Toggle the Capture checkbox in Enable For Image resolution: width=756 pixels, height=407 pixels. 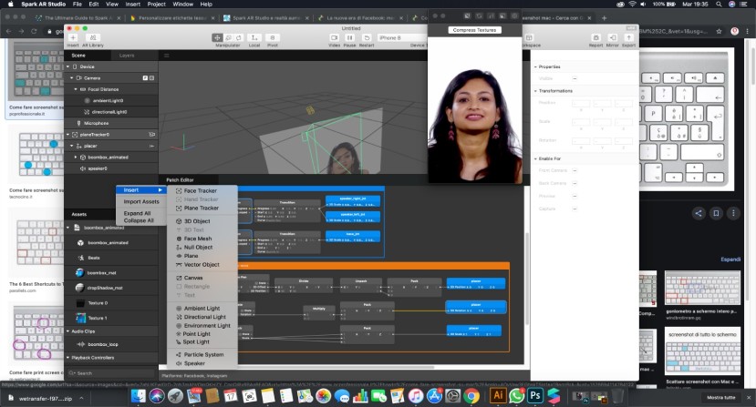pos(575,209)
